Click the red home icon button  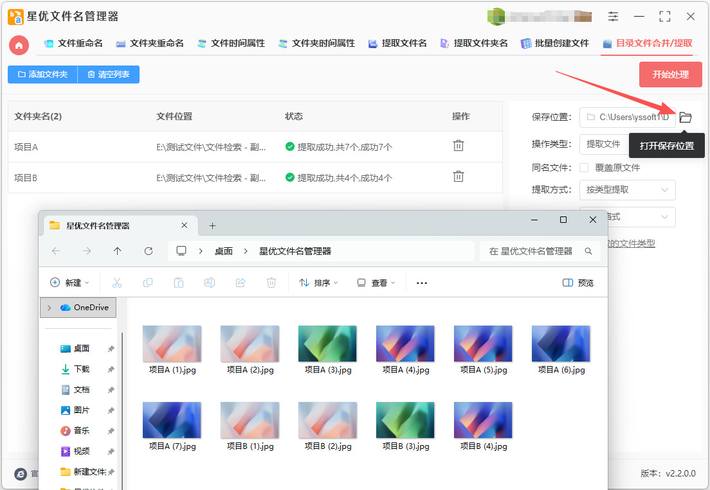click(19, 45)
